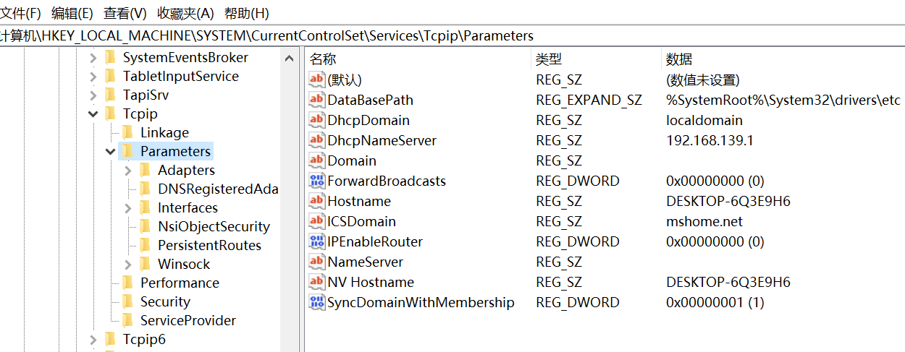Viewport: 905px width, 352px height.
Task: Click the string icon beside DhcpDomain
Action: point(317,120)
